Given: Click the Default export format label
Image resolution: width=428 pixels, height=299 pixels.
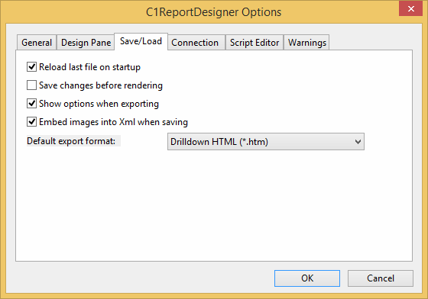Looking at the screenshot, I should click(x=71, y=141).
